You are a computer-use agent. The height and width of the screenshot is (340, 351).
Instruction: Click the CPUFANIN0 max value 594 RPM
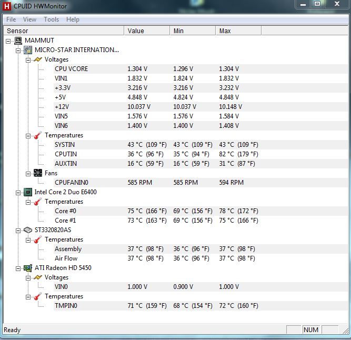231,183
